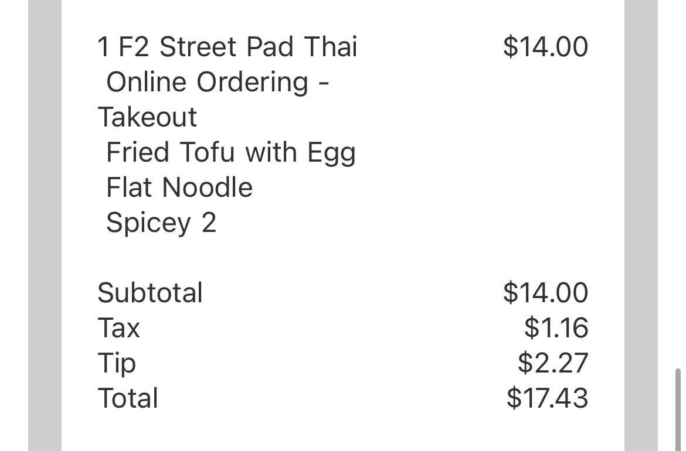The width and height of the screenshot is (686, 451).
Task: Click the dash after Online Ordering
Action: click(x=322, y=83)
